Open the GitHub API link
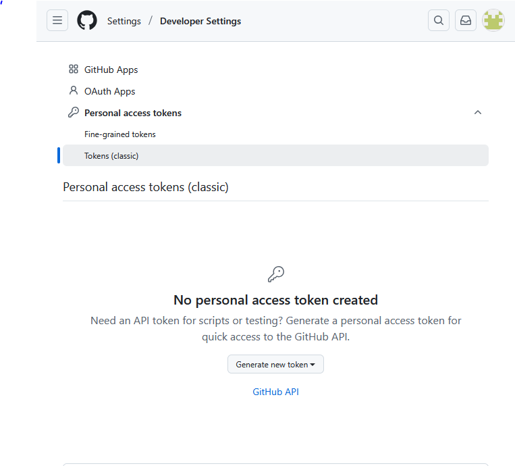Image resolution: width=515 pixels, height=466 pixels. click(x=275, y=392)
